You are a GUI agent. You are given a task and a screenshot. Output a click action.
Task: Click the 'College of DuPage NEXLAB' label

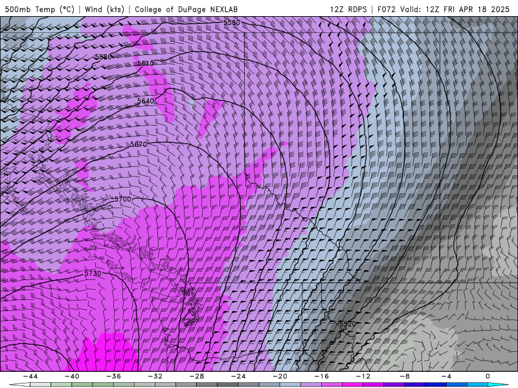pos(186,9)
